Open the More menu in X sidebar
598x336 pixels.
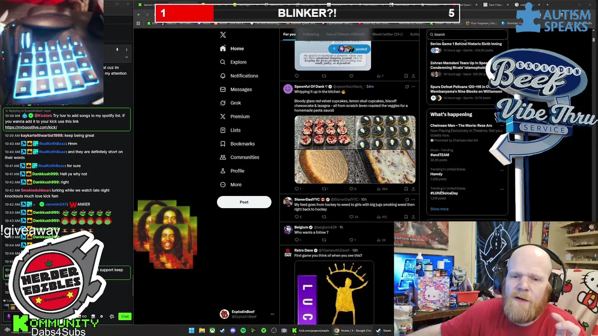click(x=231, y=184)
